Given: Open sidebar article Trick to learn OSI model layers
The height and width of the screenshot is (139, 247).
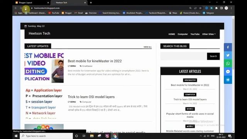Looking at the screenshot, I should pos(190,100).
